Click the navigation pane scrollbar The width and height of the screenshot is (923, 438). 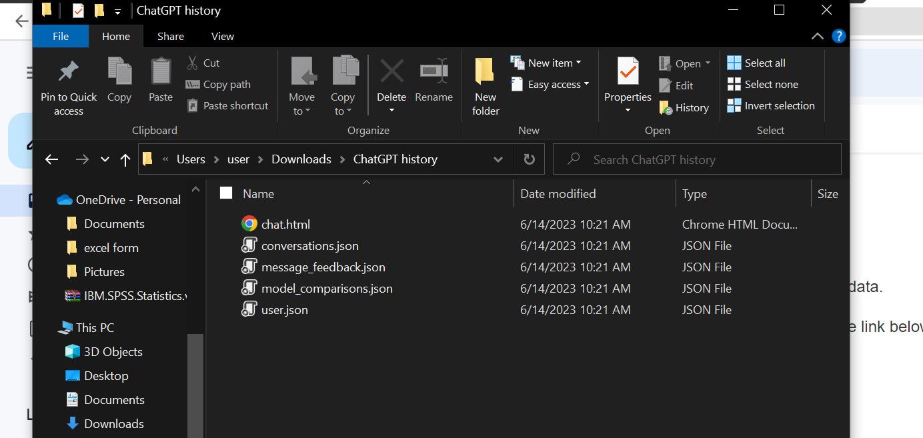(195, 385)
